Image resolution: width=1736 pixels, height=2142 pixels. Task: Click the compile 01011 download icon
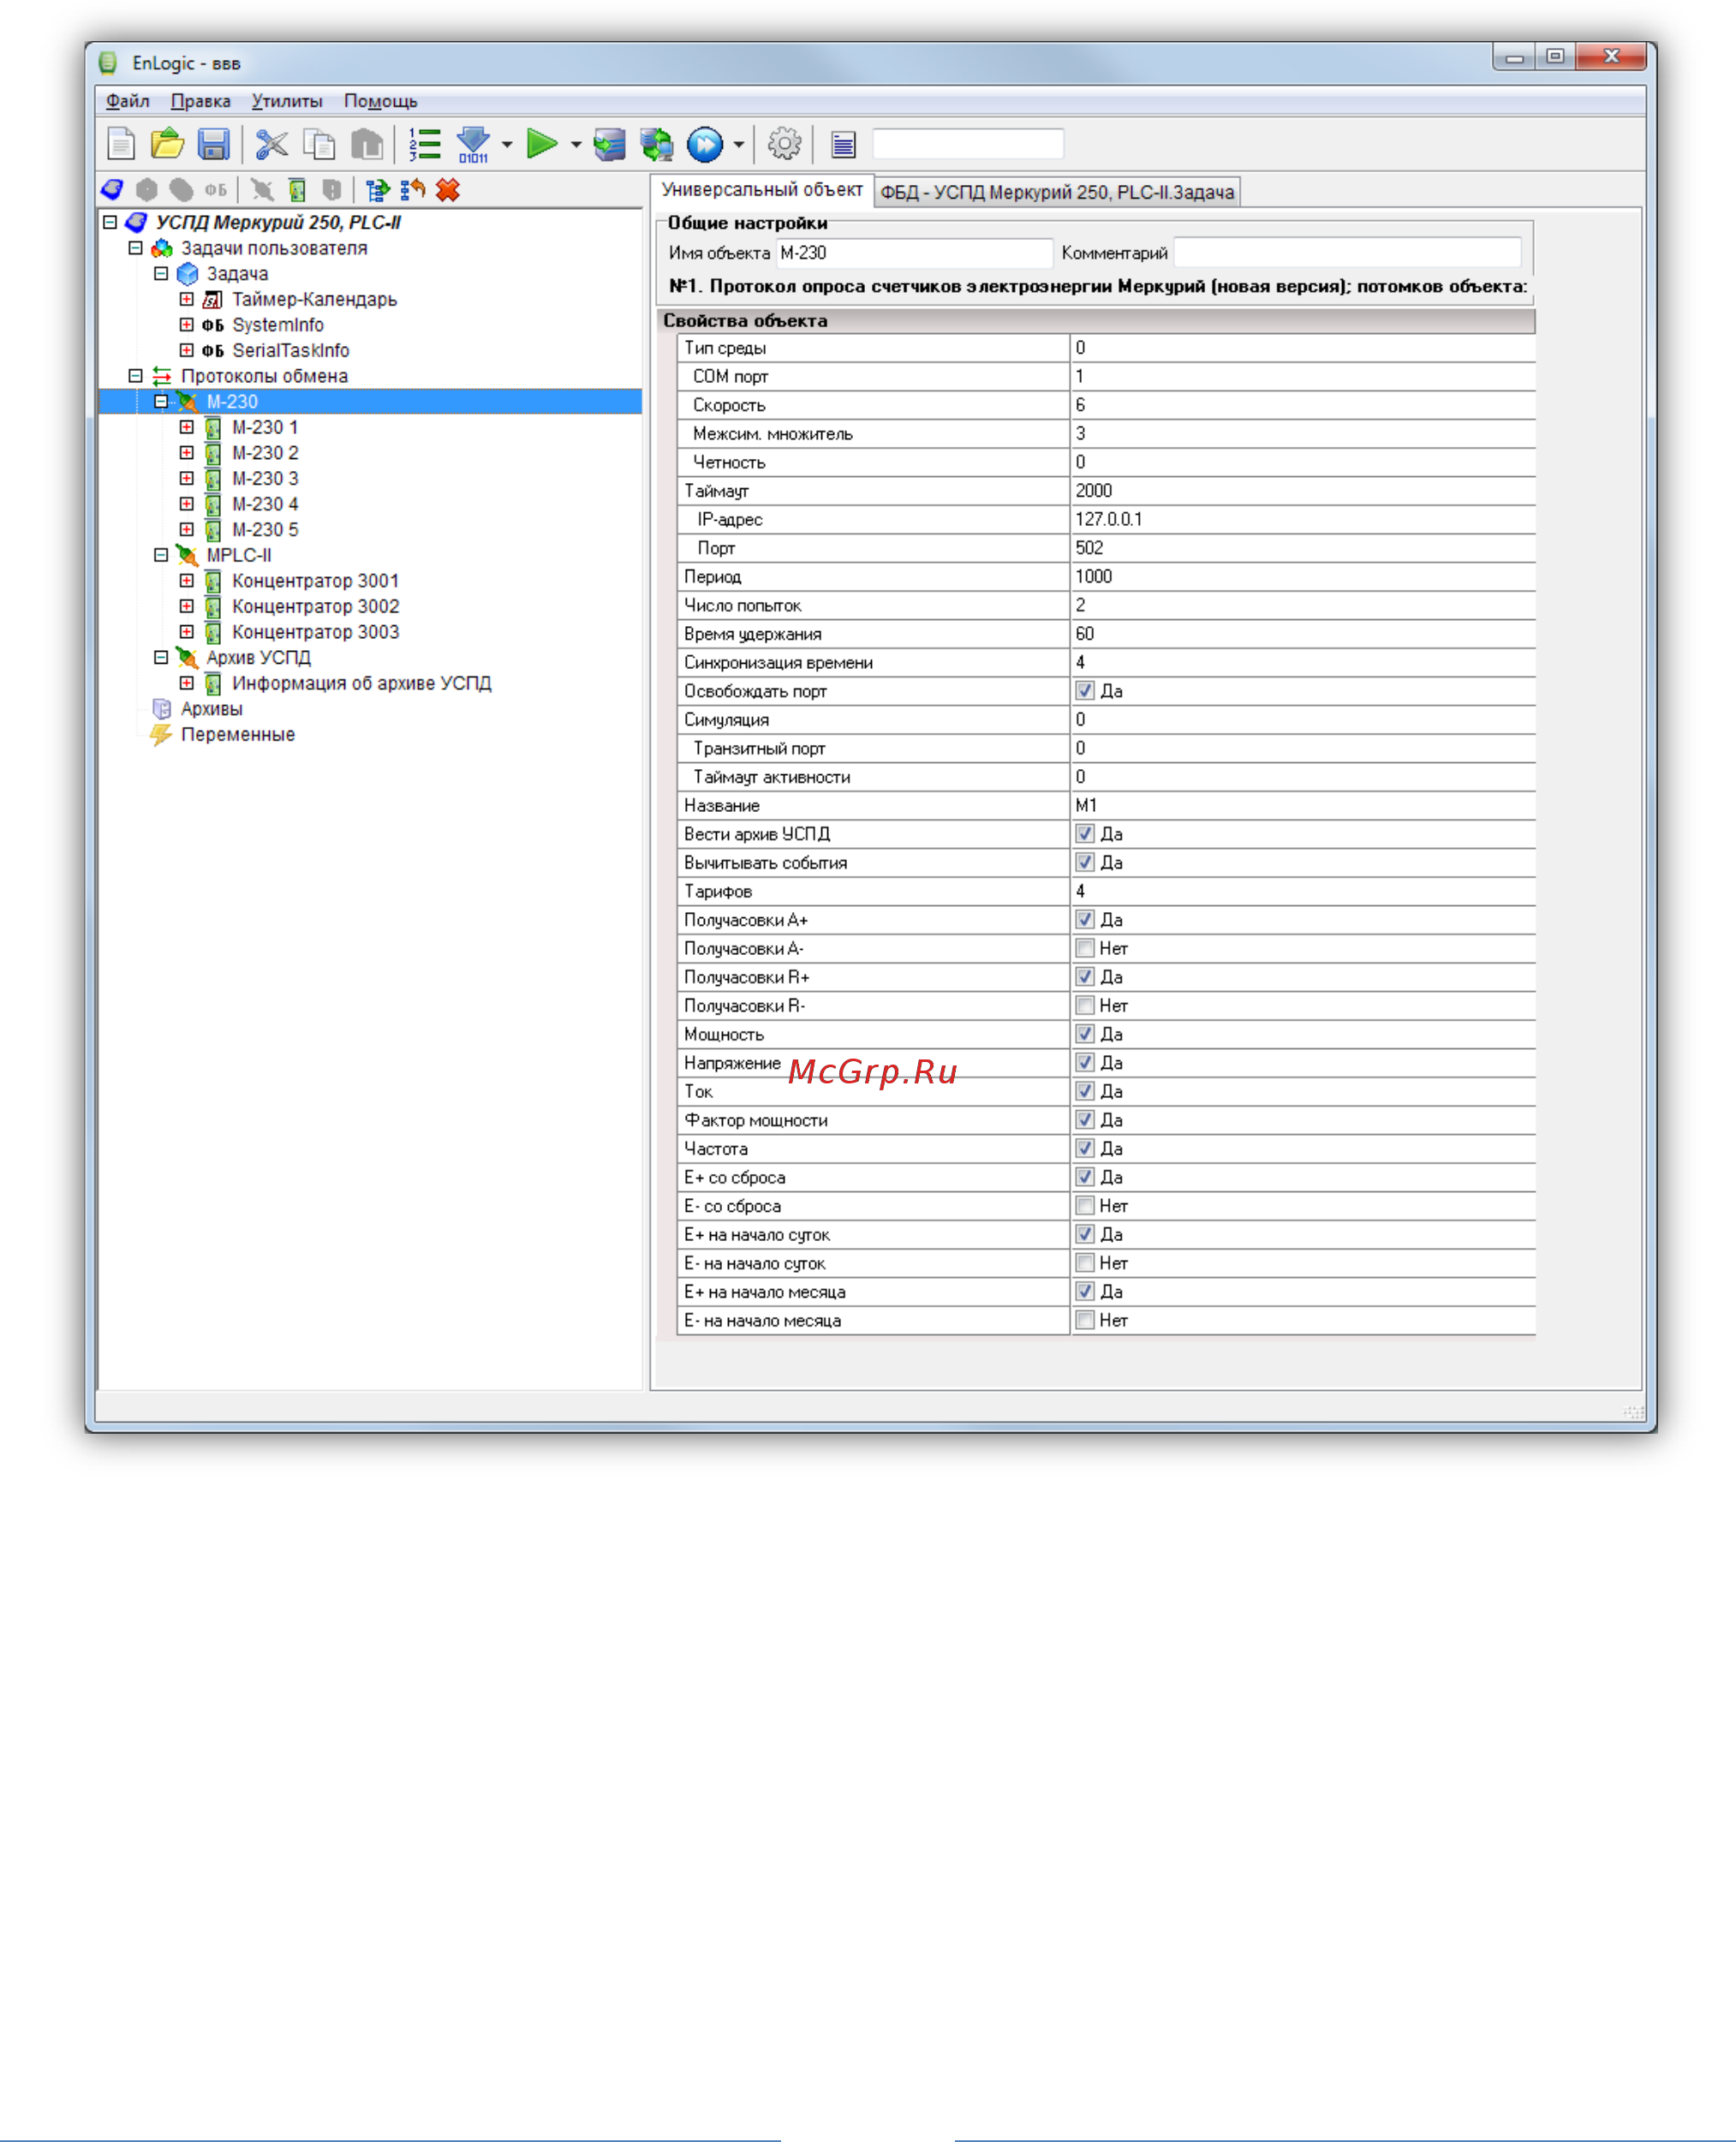pos(473,144)
